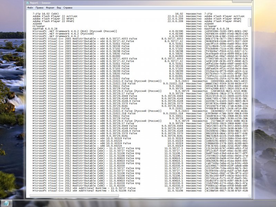Image resolution: width=276 pixels, height=207 pixels.
Task: Click the text "Adobe Flash Player 22 ActiveX"
Action: [55, 16]
